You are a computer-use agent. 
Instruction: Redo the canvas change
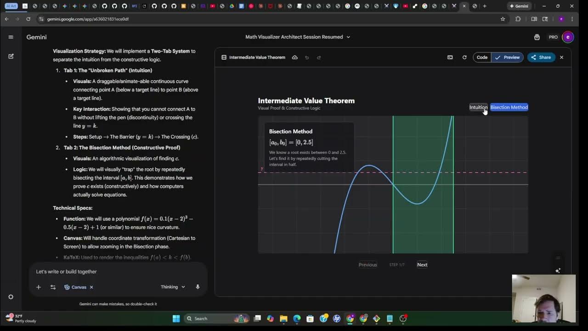click(318, 57)
